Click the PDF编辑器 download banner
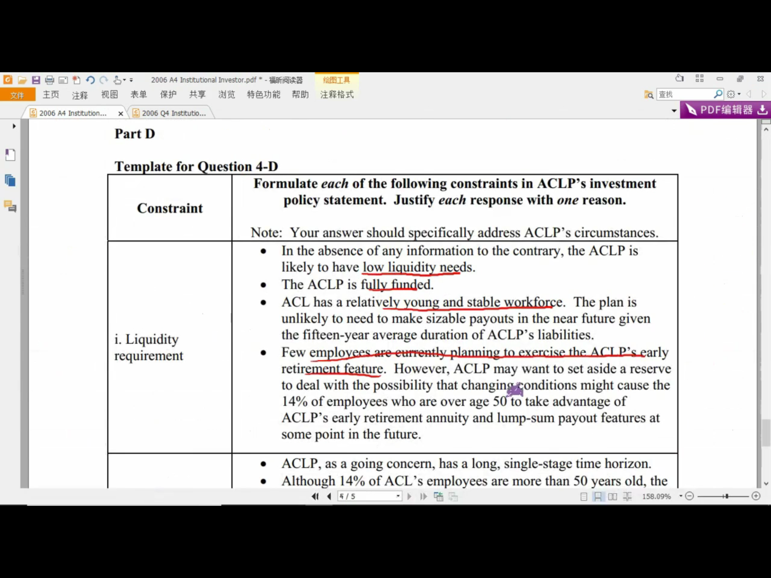 click(725, 110)
